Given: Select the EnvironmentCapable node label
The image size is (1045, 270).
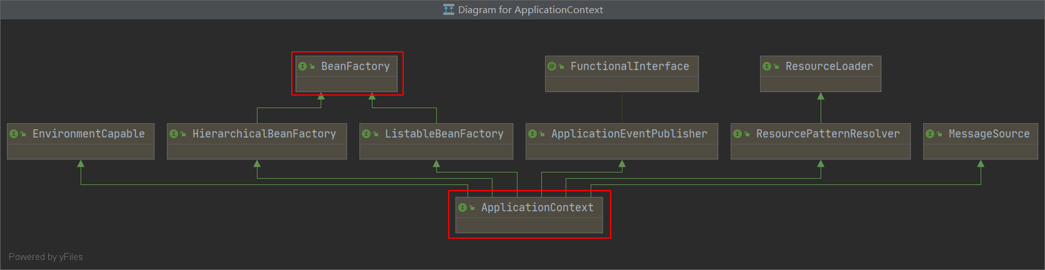Looking at the screenshot, I should (x=88, y=134).
